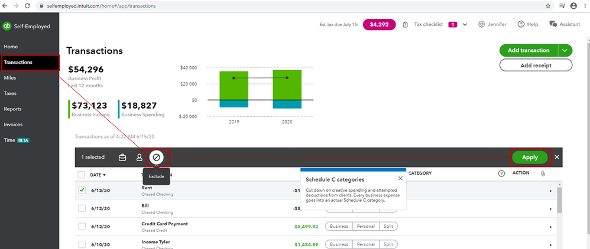Open Help with the question mark icon
Image resolution: width=590 pixels, height=249 pixels.
(x=521, y=24)
